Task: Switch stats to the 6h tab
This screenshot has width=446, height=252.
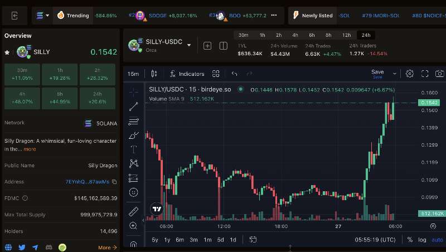Action: coord(312,35)
